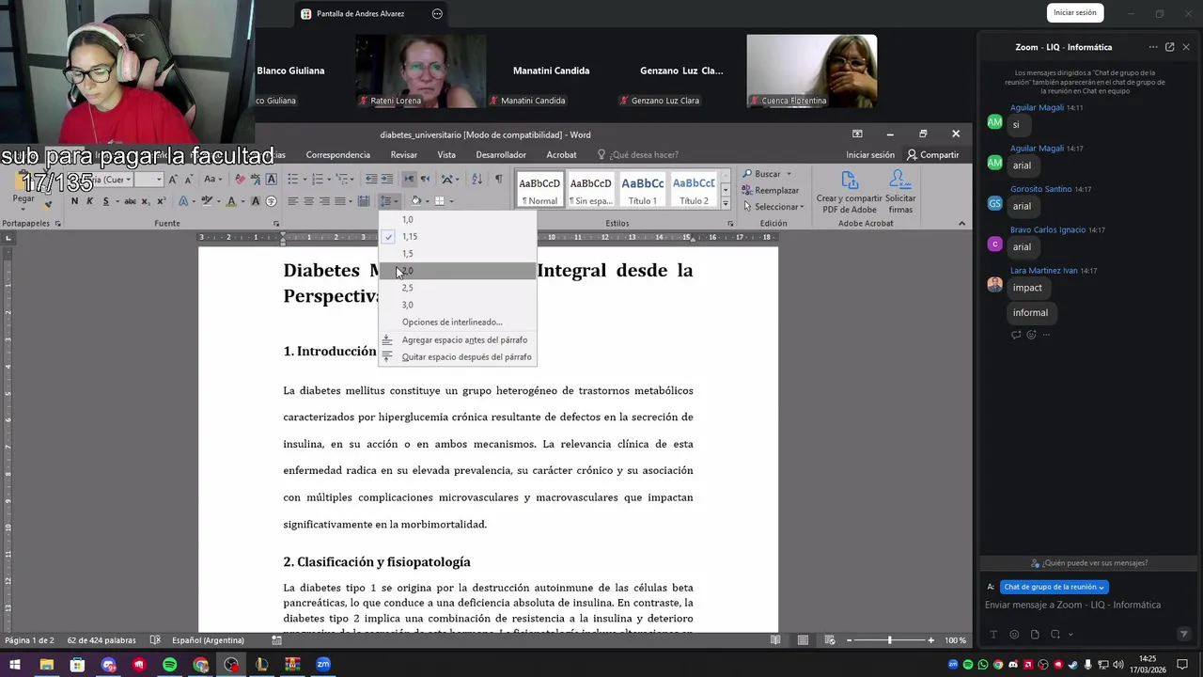Open Zoom chat recipient dropdown
Image resolution: width=1203 pixels, height=677 pixels.
[1054, 587]
